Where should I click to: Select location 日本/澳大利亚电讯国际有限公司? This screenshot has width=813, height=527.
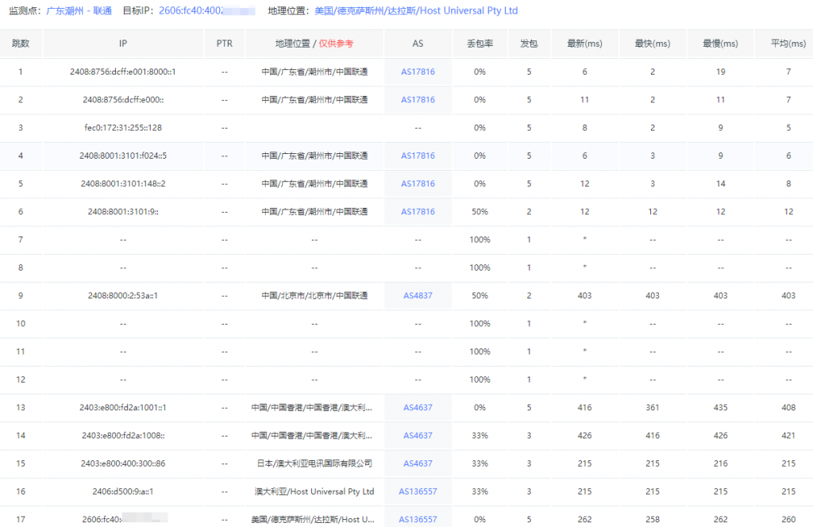click(x=314, y=464)
